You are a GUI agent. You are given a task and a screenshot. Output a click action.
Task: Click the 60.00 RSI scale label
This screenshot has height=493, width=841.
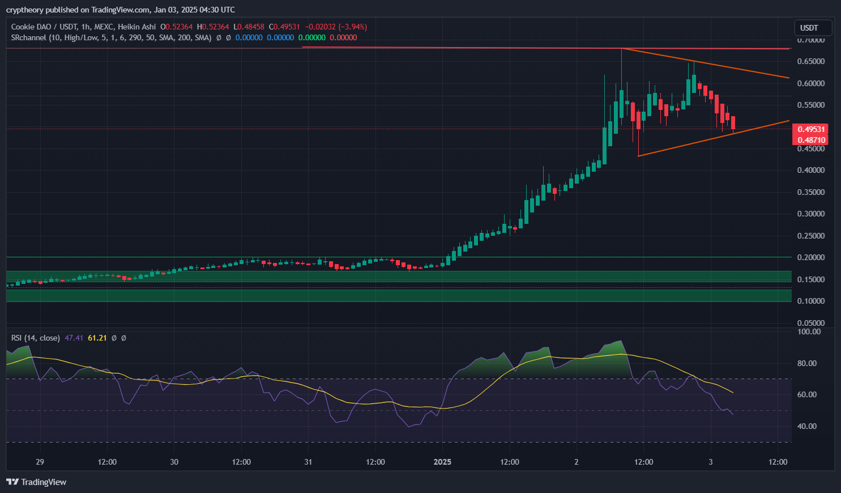point(807,394)
